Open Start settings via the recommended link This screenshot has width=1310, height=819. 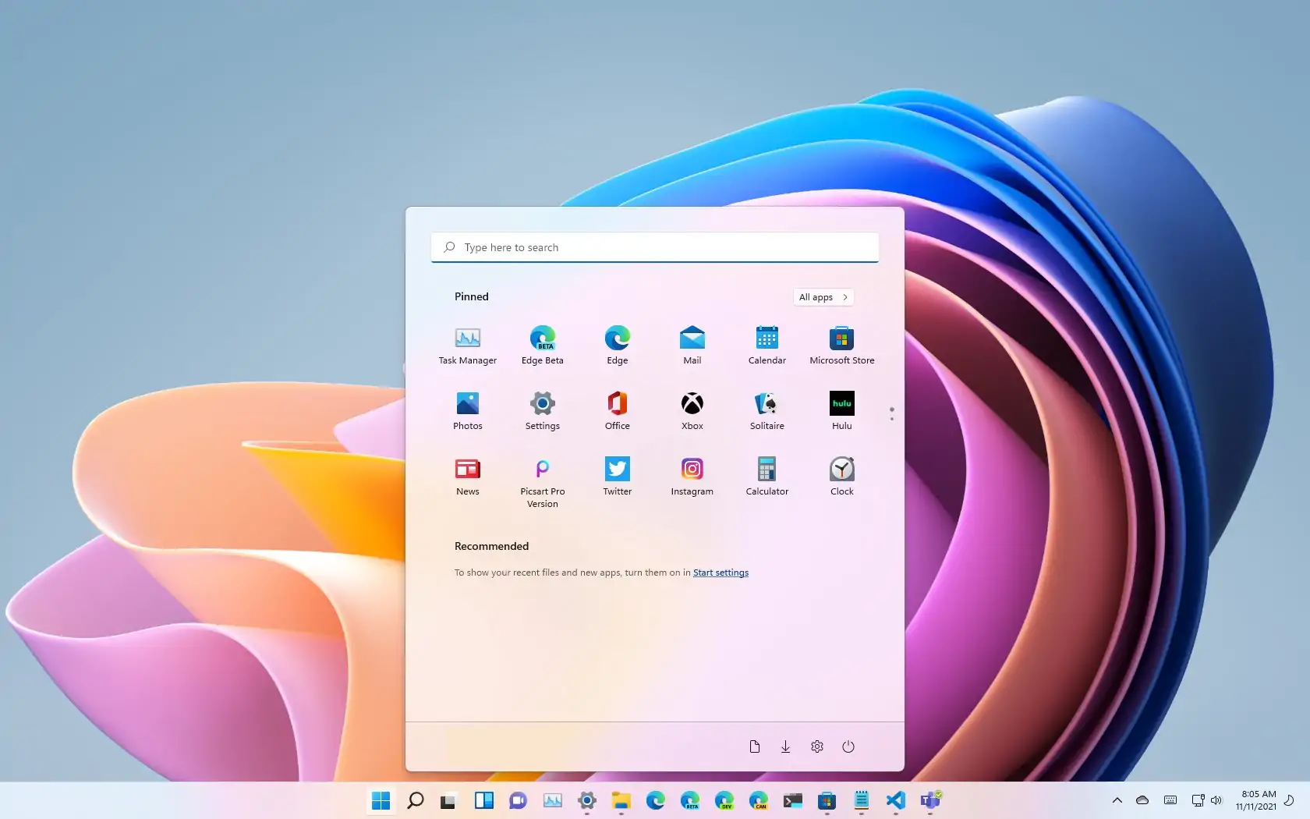pyautogui.click(x=720, y=573)
